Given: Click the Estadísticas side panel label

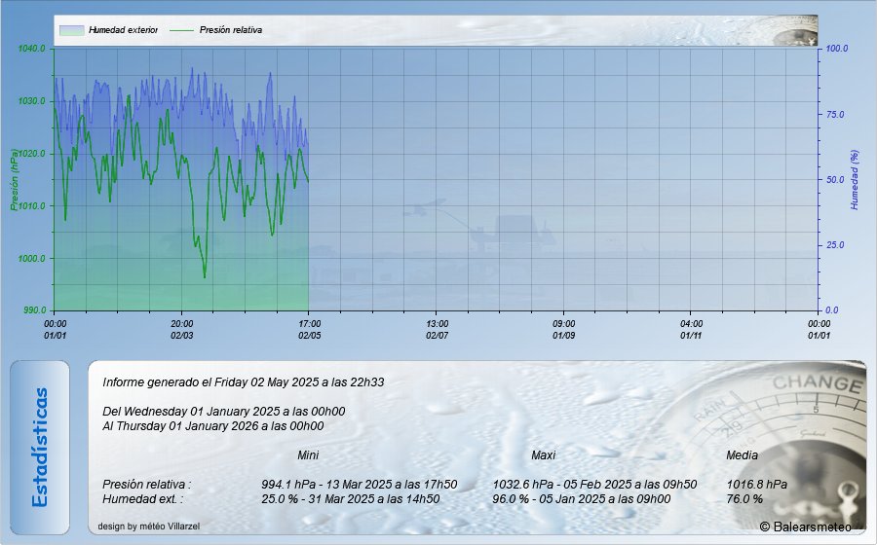Looking at the screenshot, I should 40,448.
